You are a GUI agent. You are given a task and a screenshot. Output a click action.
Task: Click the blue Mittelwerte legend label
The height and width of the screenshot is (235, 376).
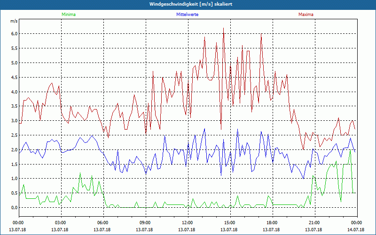click(x=188, y=15)
